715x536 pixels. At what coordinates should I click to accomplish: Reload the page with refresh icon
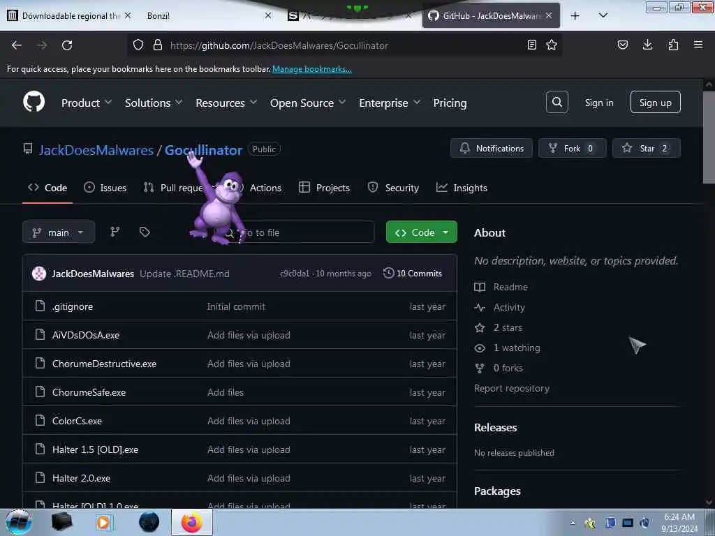pos(67,45)
